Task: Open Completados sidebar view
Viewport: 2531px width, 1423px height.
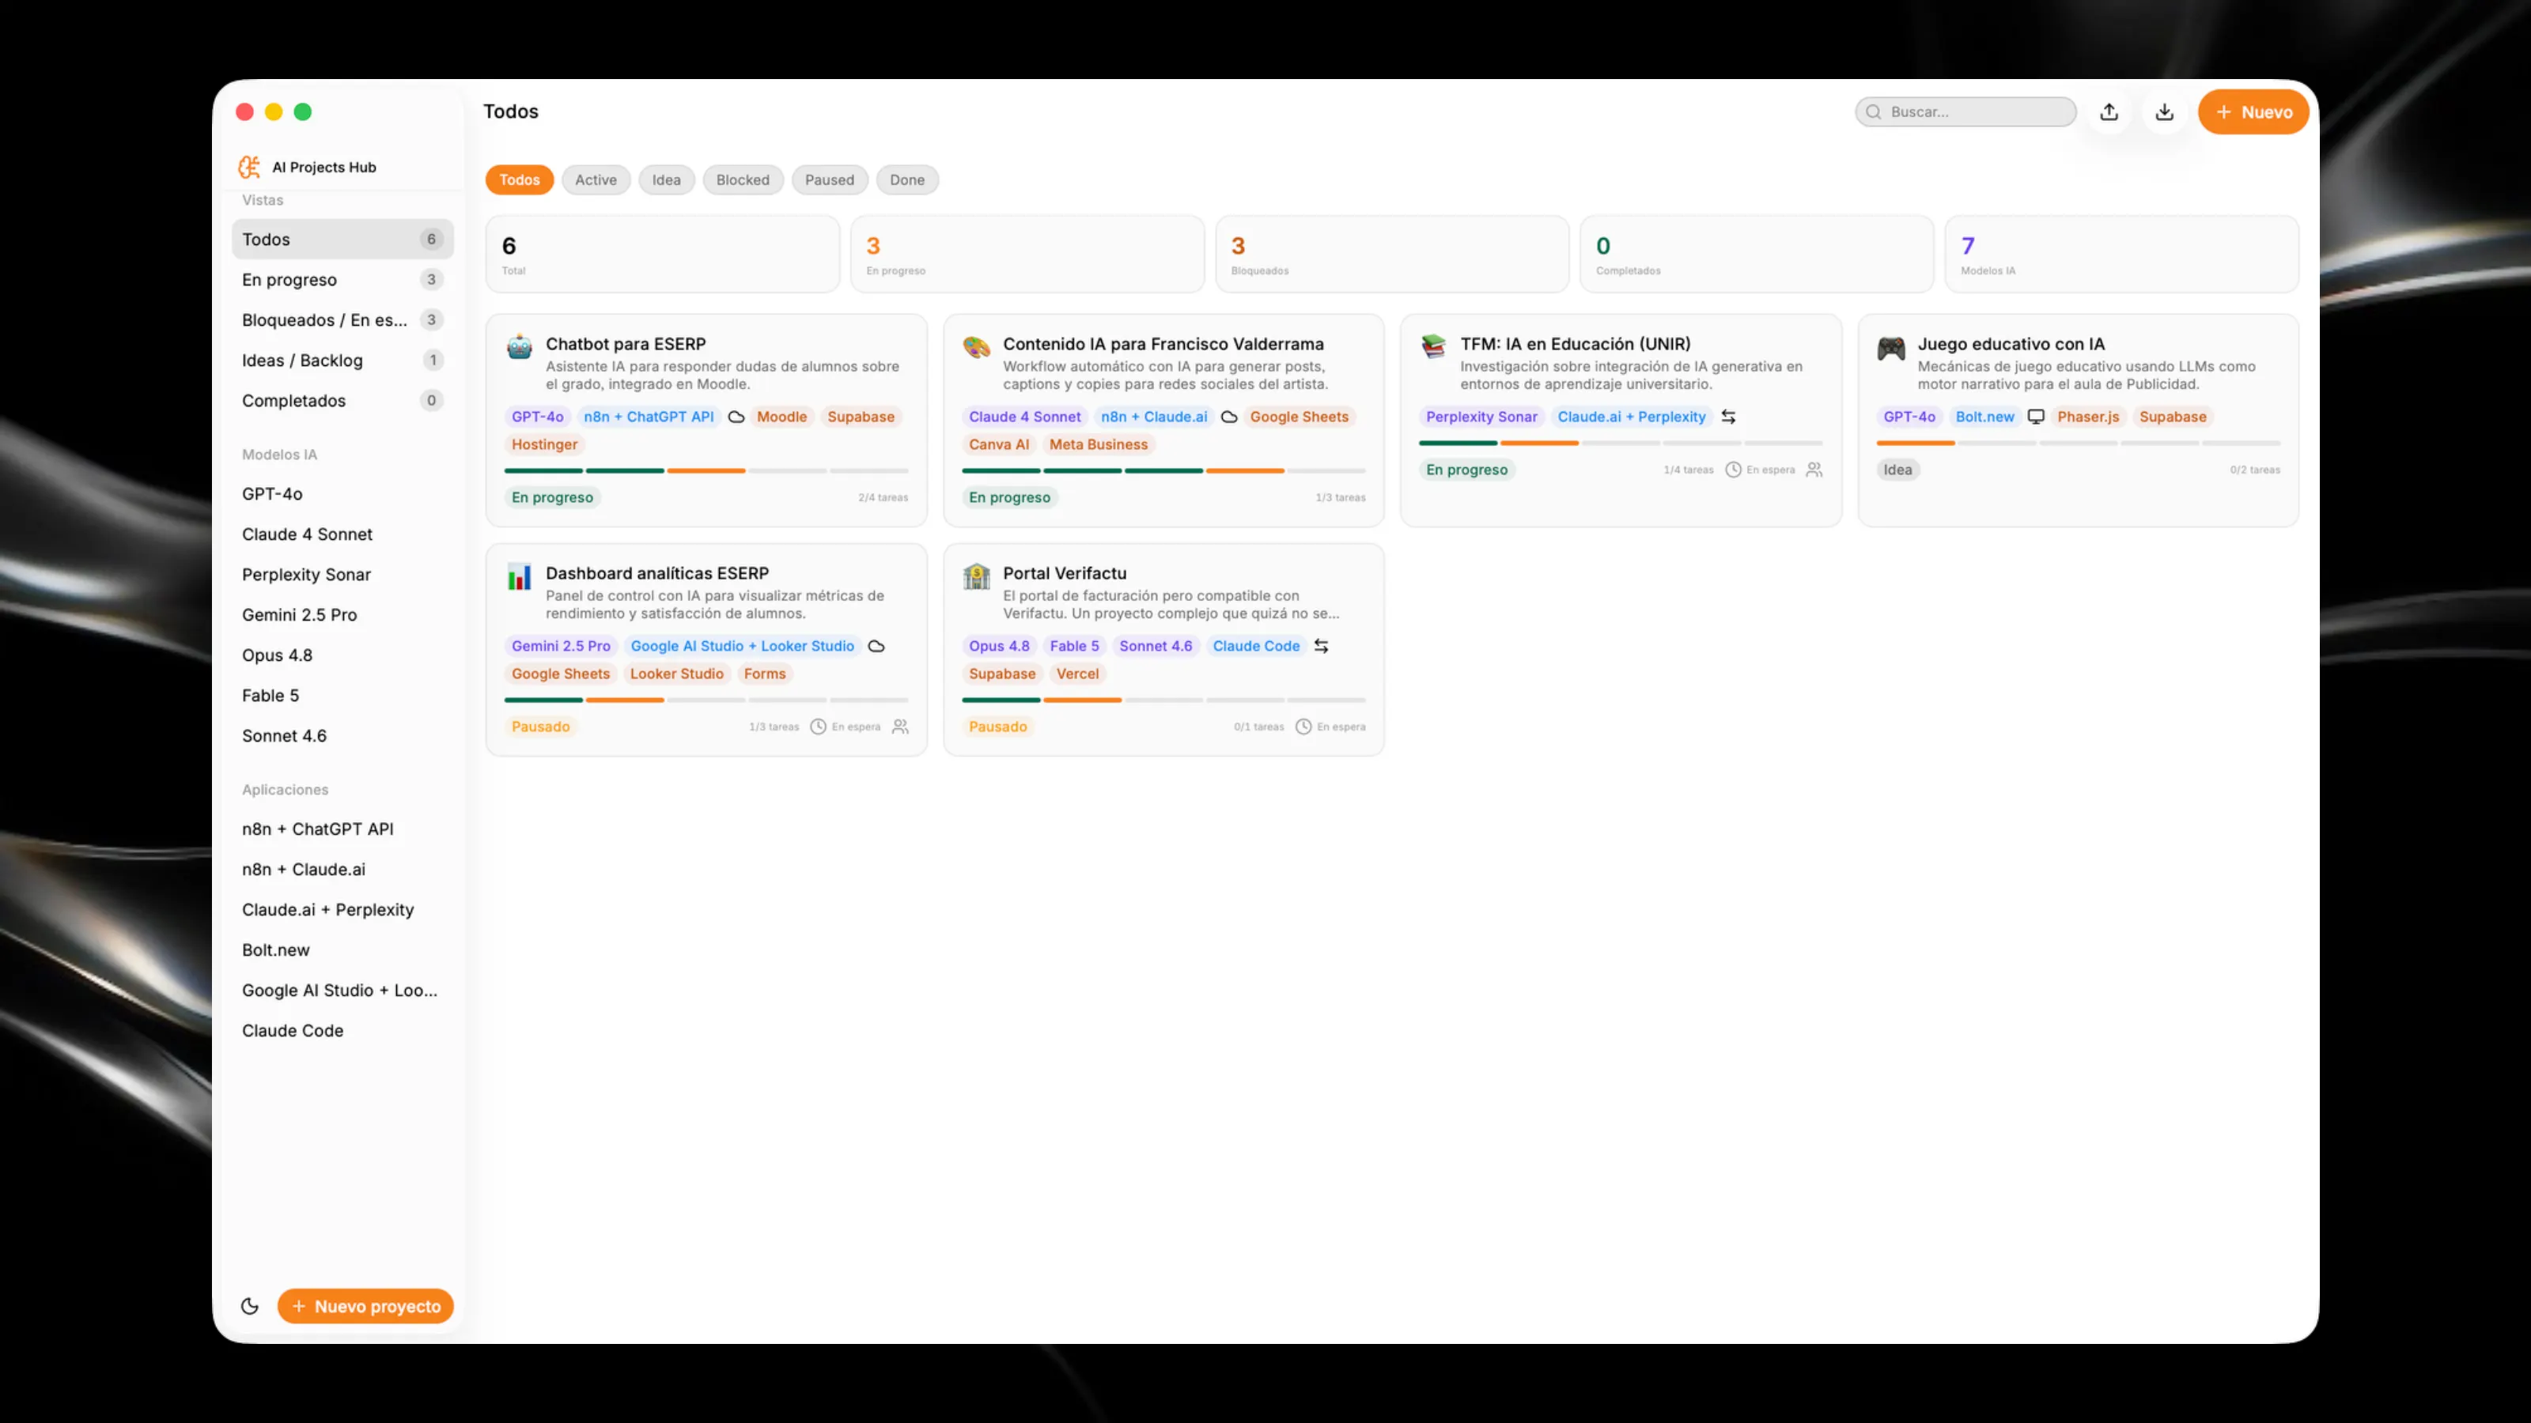Action: point(342,401)
